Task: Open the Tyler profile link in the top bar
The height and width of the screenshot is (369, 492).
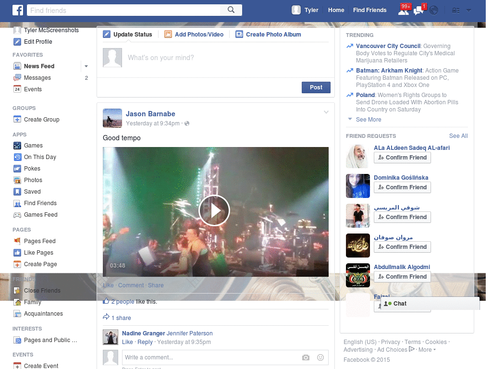Action: (x=305, y=10)
